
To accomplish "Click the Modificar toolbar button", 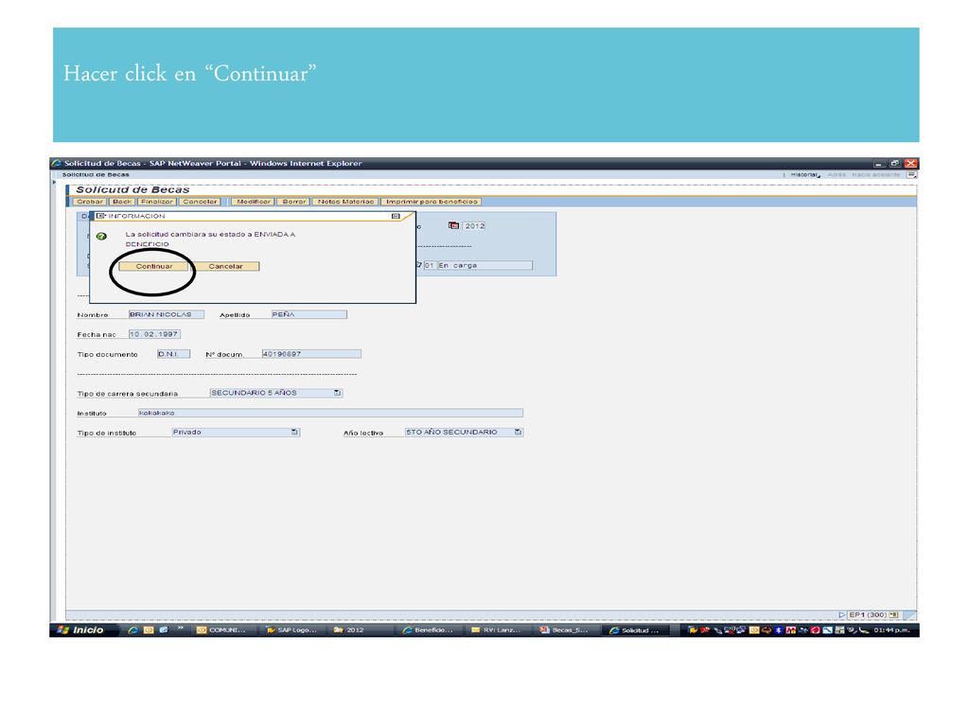I will (x=254, y=202).
